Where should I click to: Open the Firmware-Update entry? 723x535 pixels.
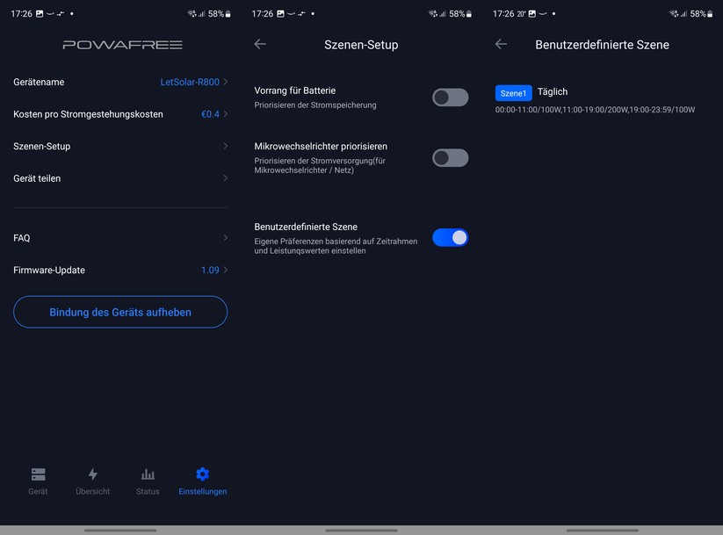(120, 271)
